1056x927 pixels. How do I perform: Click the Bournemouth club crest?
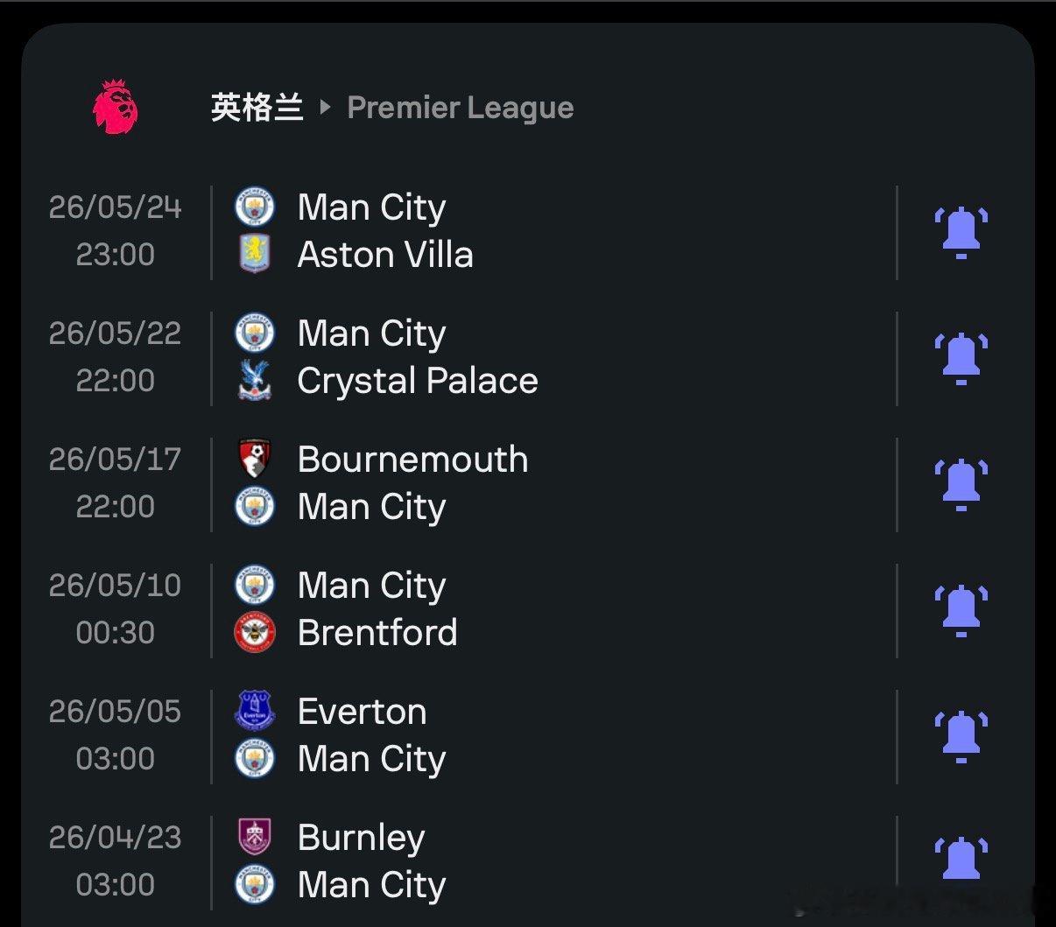click(x=255, y=460)
